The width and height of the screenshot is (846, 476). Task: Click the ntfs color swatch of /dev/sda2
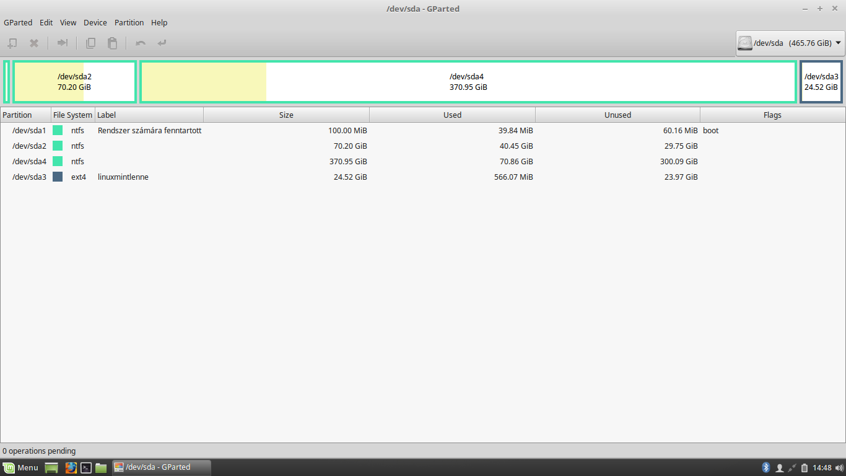[x=58, y=146]
